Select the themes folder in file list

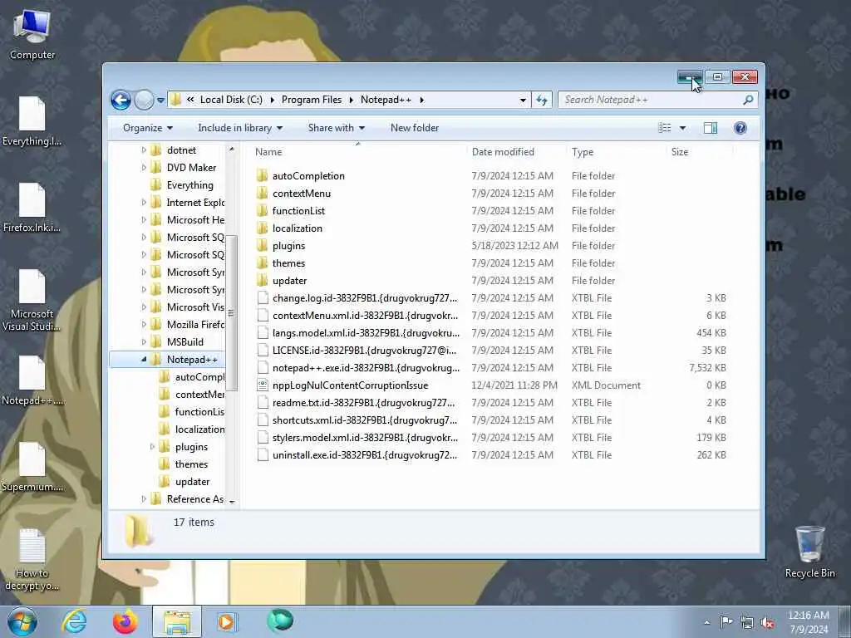click(x=288, y=263)
